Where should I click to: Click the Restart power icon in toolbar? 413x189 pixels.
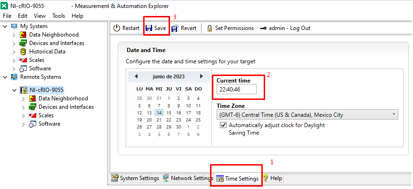[117, 28]
